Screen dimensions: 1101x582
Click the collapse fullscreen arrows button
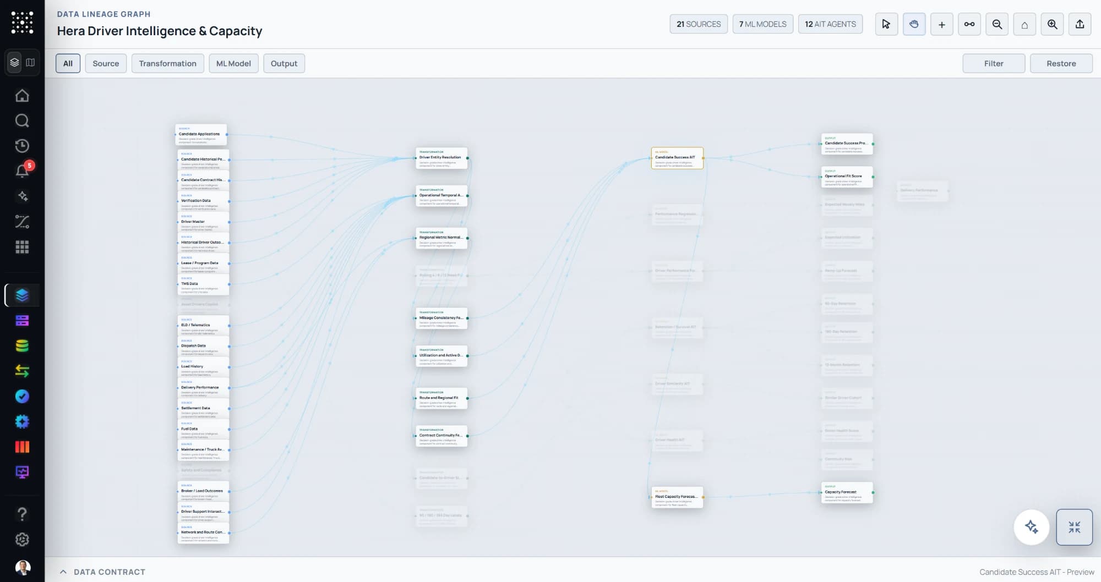[x=1074, y=527]
